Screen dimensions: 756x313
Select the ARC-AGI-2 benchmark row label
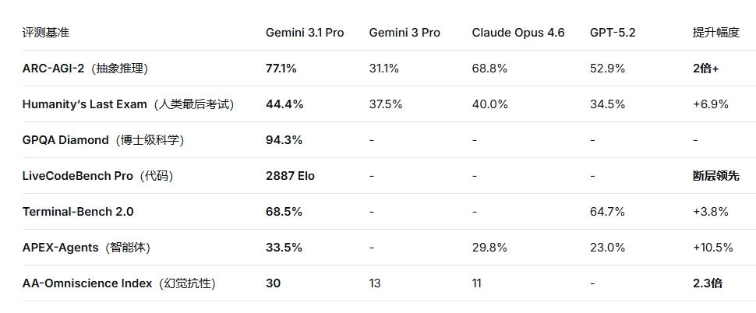coord(85,69)
